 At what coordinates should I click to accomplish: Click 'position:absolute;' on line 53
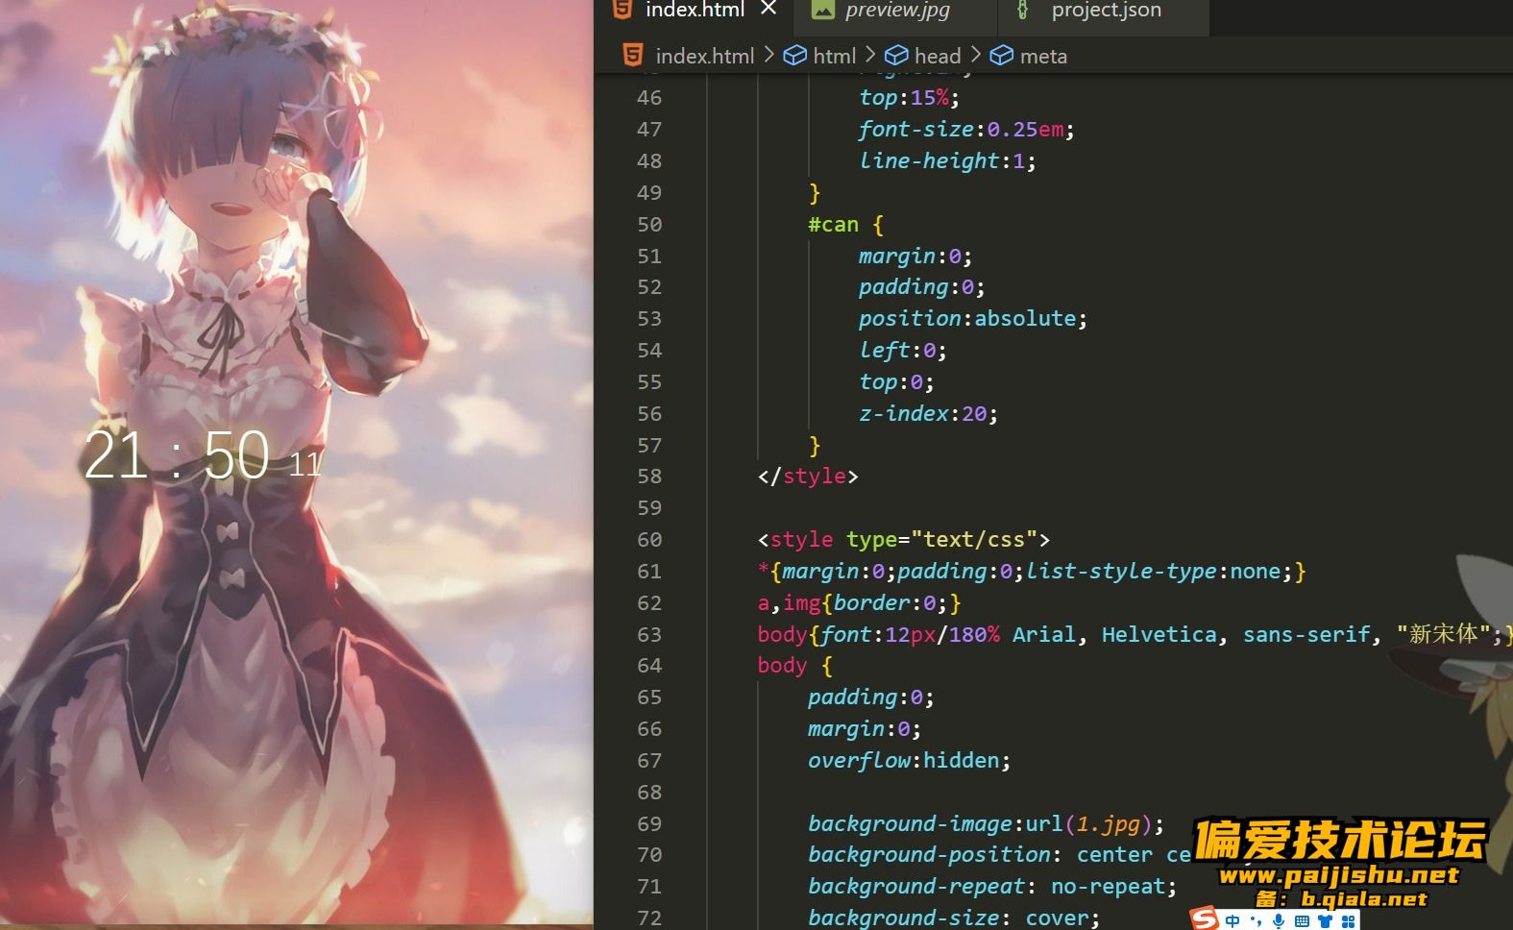pos(973,318)
